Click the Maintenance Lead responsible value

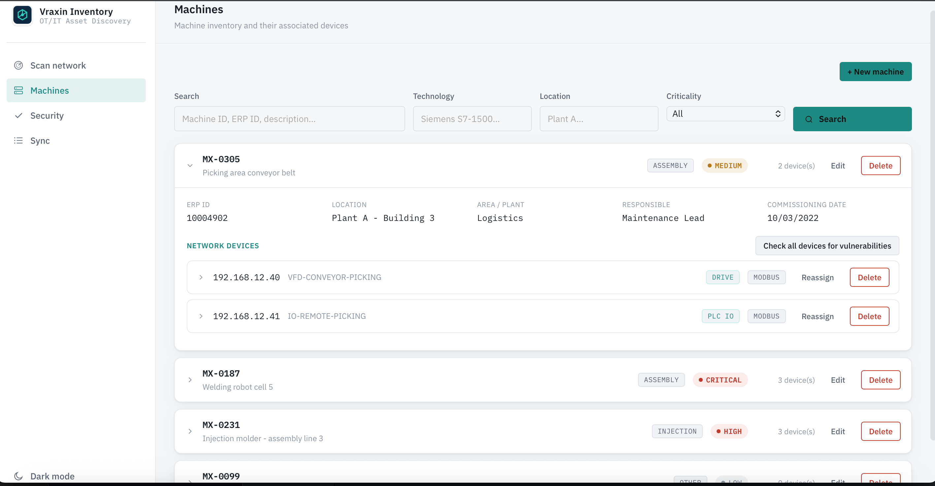point(663,218)
